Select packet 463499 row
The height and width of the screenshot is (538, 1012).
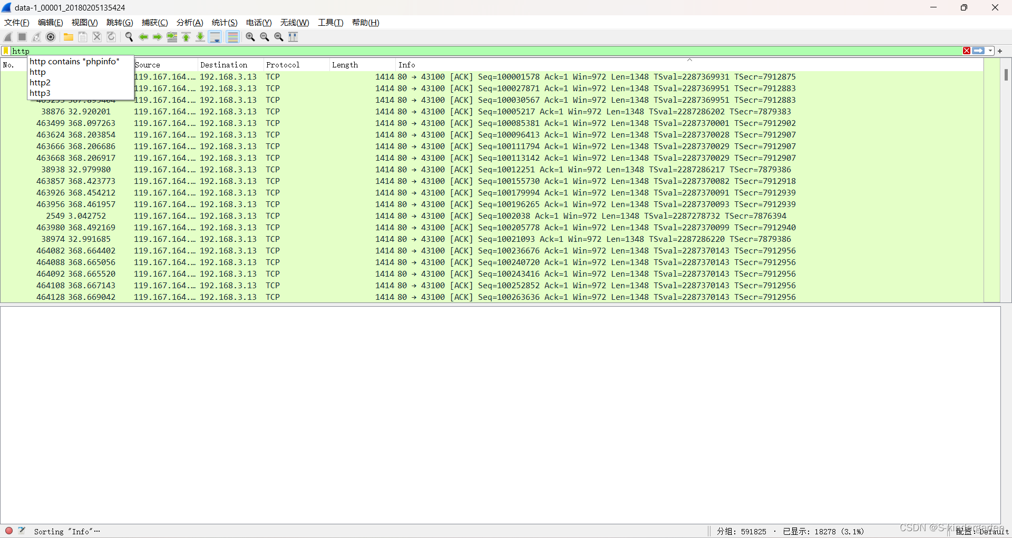click(492, 123)
